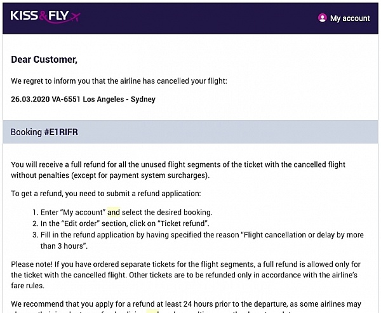Select the booking code #E1RIFR
Screen dimensions: 381x313
pos(61,132)
